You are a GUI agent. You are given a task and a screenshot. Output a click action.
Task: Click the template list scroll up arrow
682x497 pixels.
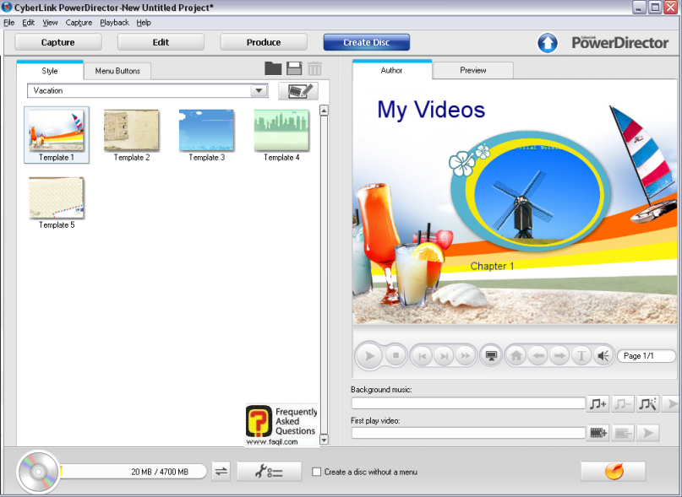[324, 111]
